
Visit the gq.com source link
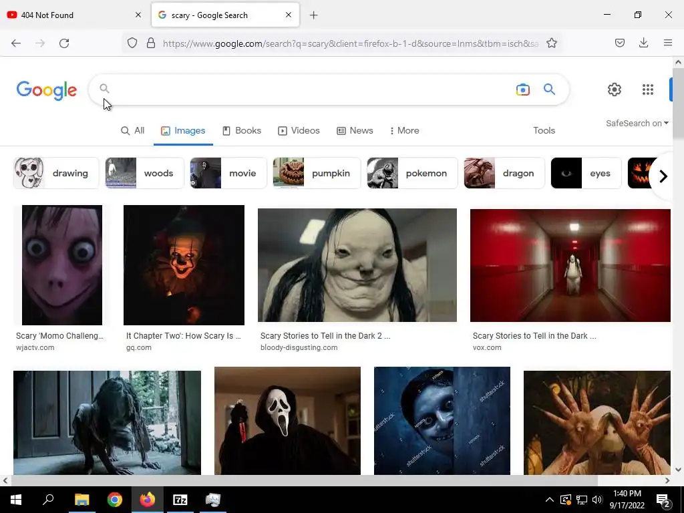pos(139,347)
